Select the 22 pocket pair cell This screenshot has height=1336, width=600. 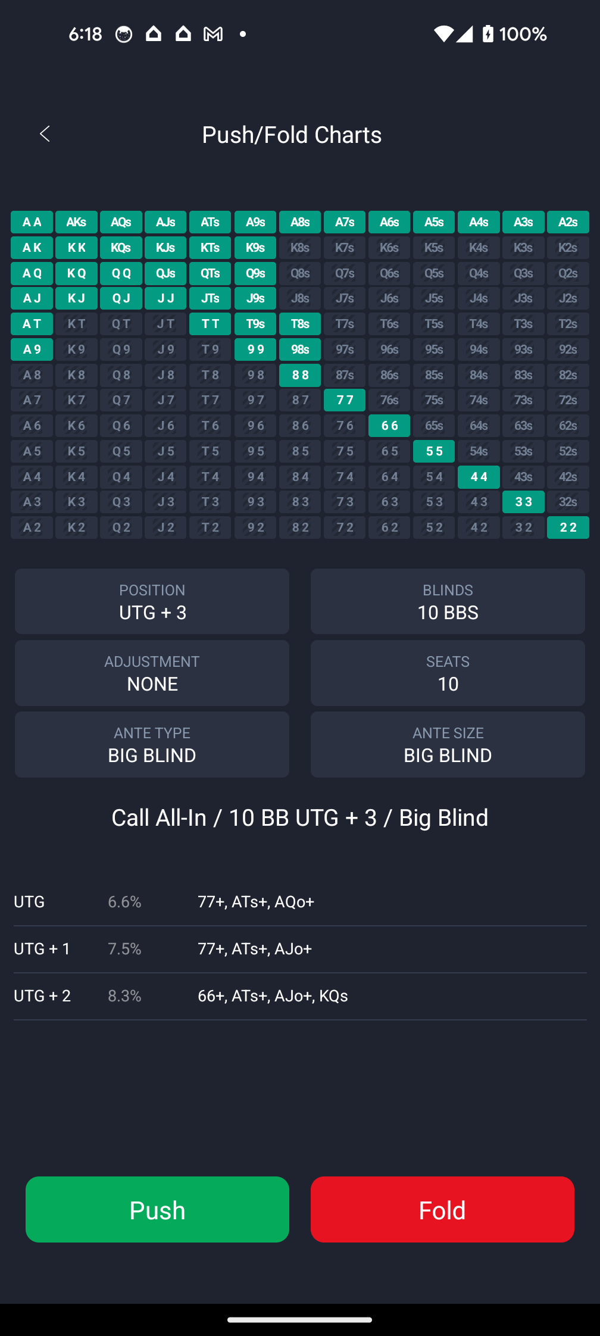[568, 527]
